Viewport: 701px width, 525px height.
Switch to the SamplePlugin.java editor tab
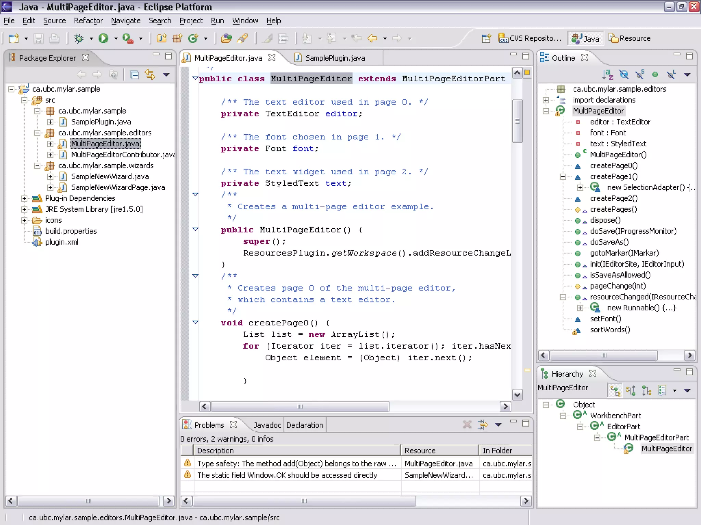click(x=334, y=58)
